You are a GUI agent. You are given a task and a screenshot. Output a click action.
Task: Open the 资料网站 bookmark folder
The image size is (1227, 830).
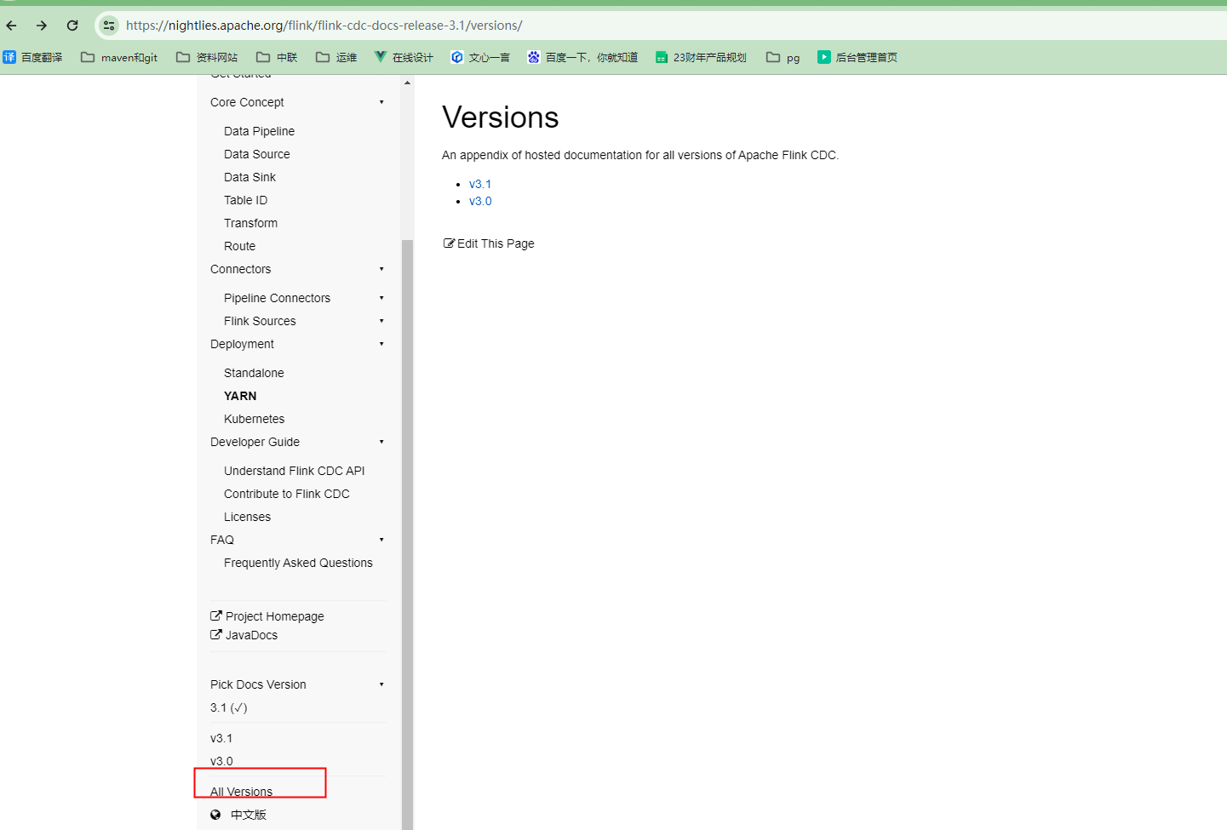[x=207, y=57]
